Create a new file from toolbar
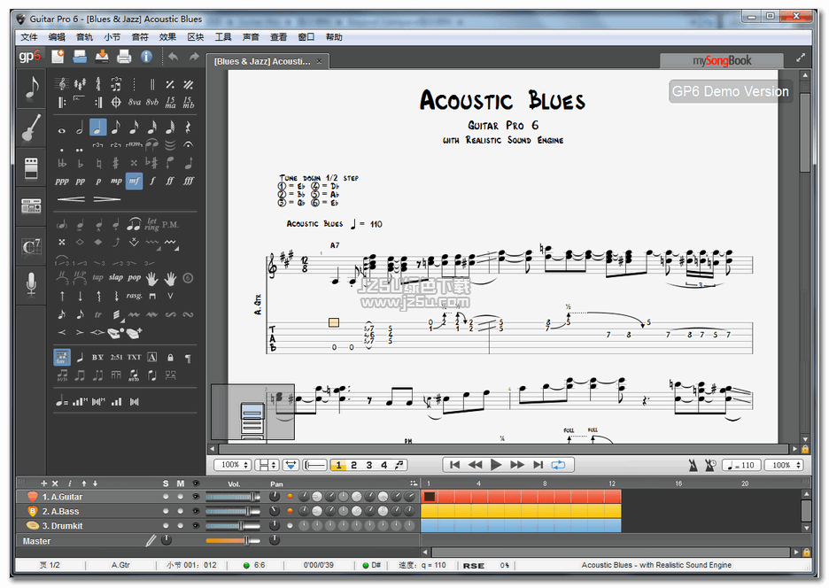Image resolution: width=829 pixels, height=588 pixels. click(58, 56)
